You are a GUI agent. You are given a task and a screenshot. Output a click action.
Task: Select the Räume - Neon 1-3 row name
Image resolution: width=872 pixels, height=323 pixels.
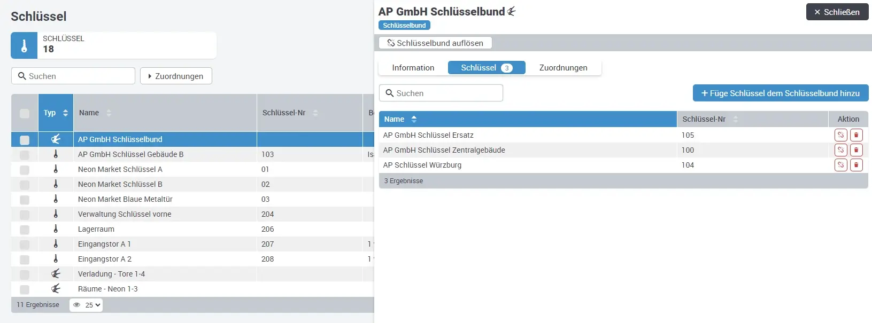point(107,289)
